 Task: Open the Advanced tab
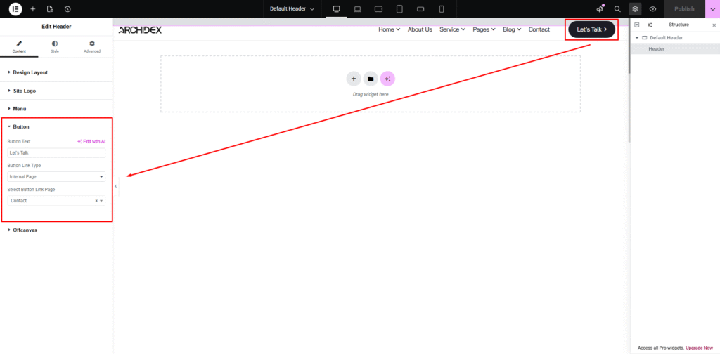[91, 46]
